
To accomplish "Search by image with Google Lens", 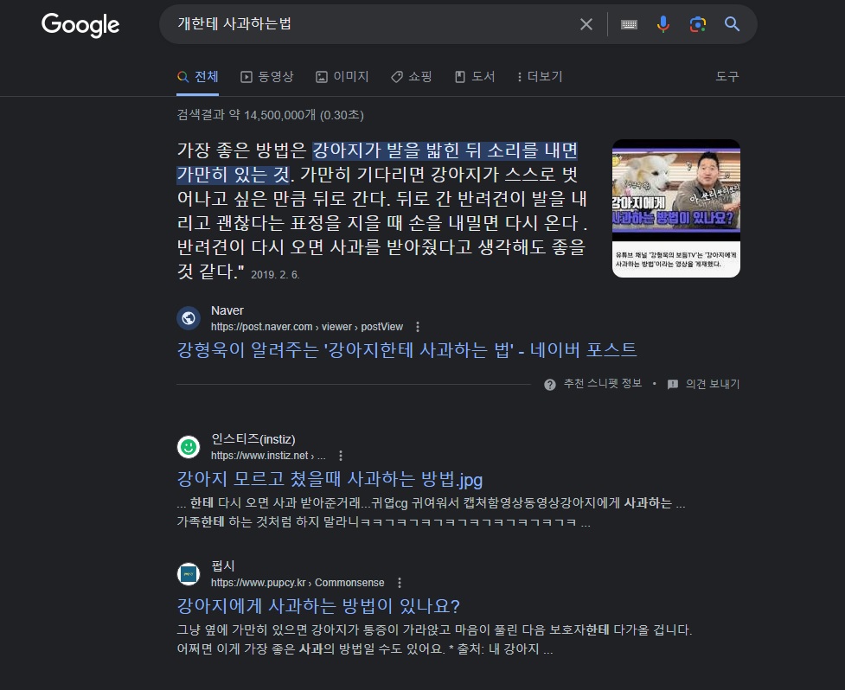I will click(698, 24).
